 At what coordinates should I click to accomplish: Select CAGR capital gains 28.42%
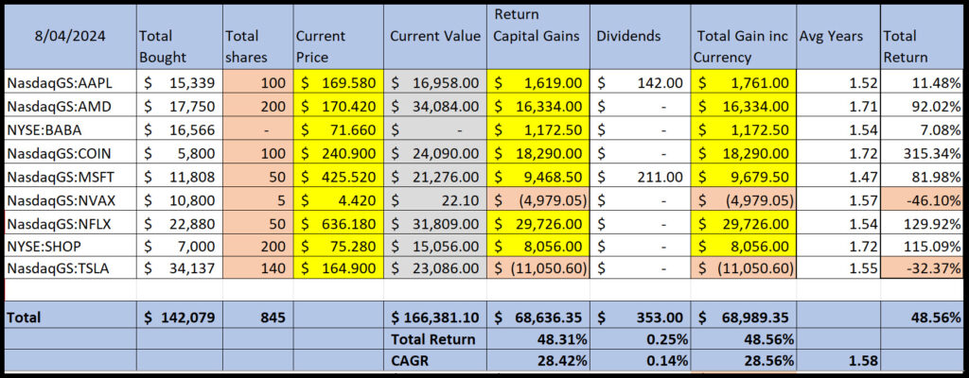tap(538, 359)
